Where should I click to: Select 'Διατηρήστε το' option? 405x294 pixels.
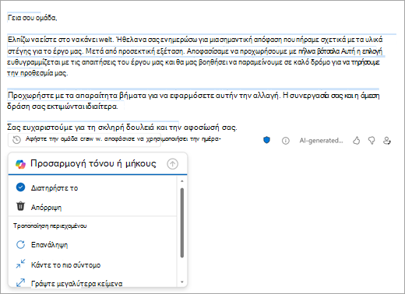click(93, 187)
